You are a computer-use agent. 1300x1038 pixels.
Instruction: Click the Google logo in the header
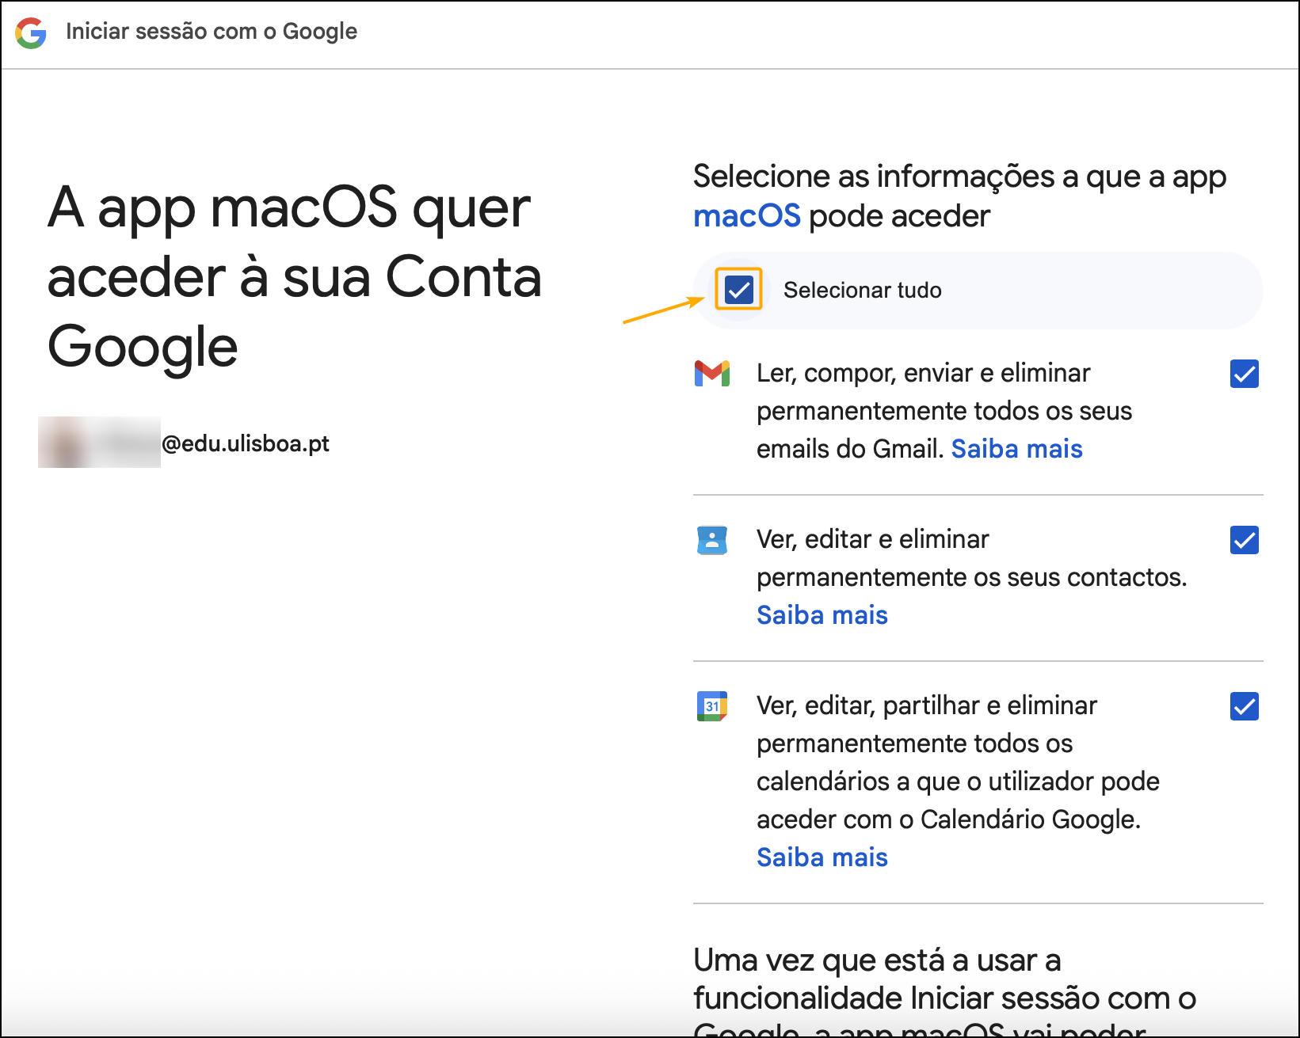pos(31,32)
